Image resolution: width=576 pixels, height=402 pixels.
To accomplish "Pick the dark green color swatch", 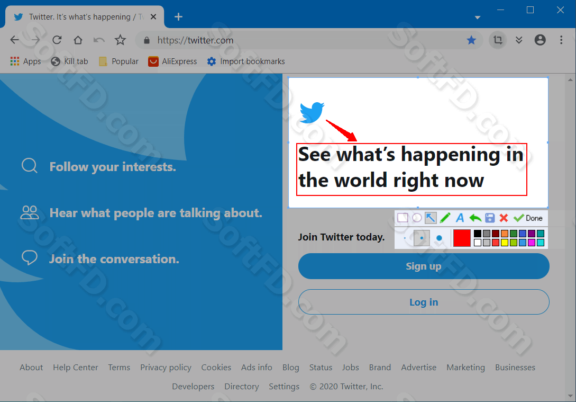I will 514,234.
